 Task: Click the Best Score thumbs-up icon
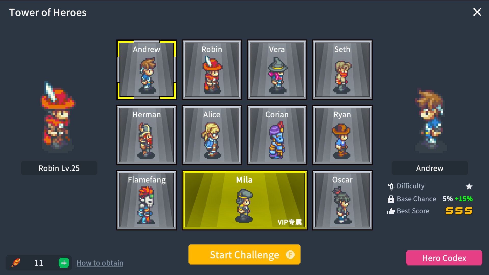coord(391,211)
